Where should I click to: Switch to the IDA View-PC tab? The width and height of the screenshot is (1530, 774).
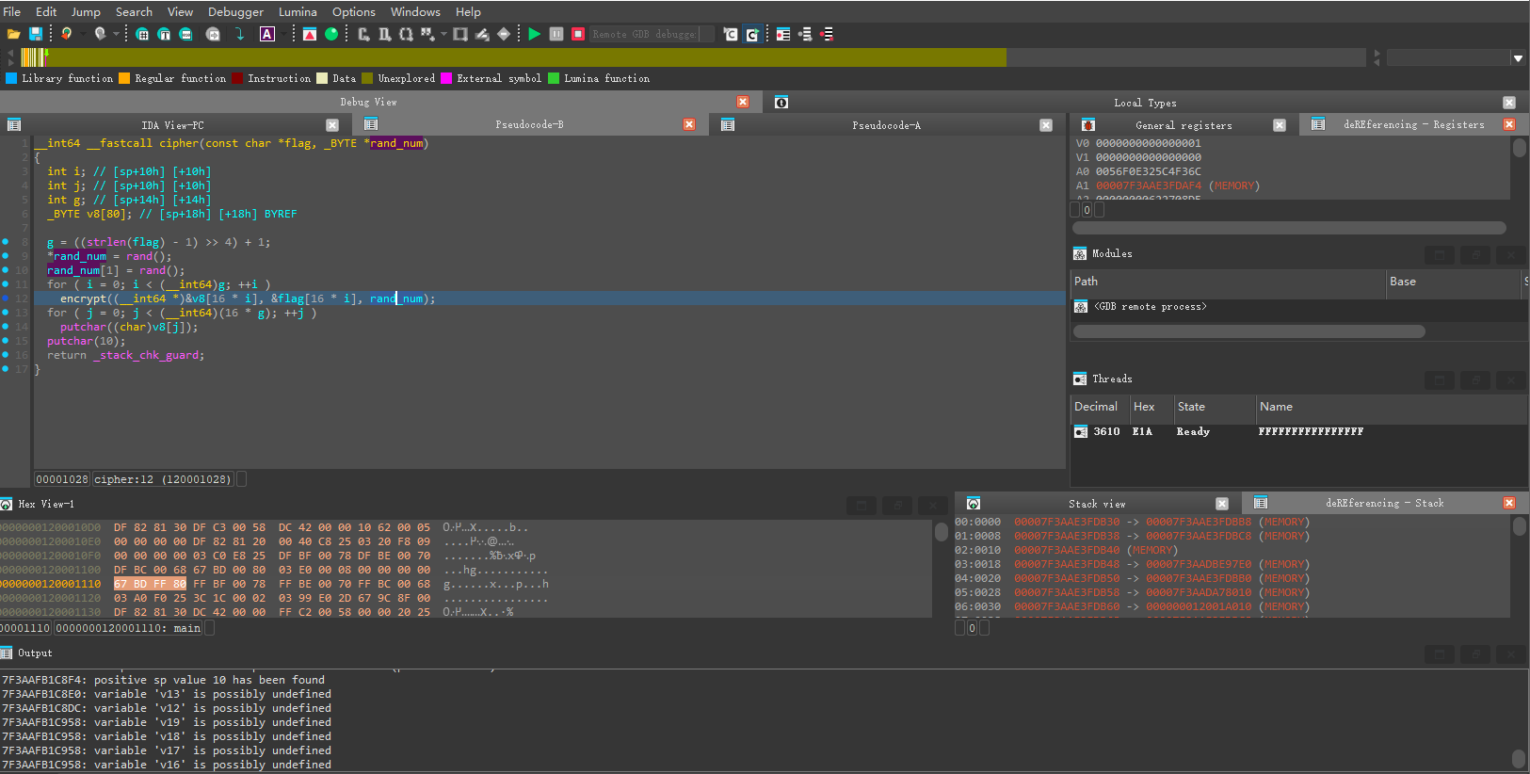pyautogui.click(x=172, y=125)
